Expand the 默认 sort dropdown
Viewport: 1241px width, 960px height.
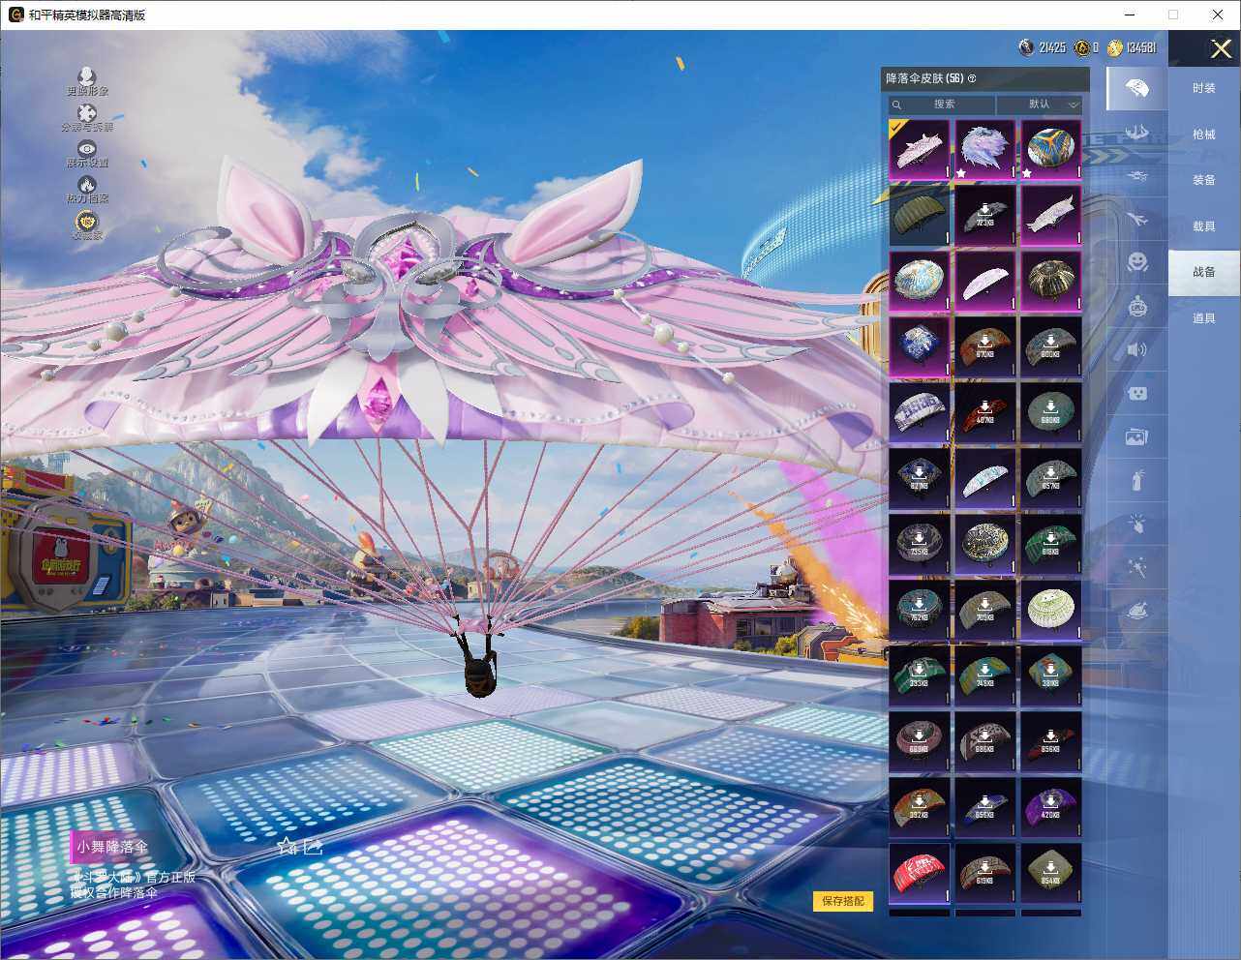pyautogui.click(x=1040, y=105)
